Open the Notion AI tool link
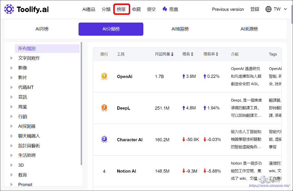 [127, 171]
